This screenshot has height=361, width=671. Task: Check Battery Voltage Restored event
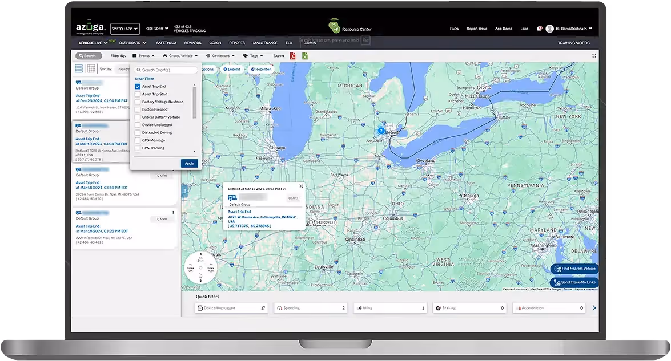138,102
